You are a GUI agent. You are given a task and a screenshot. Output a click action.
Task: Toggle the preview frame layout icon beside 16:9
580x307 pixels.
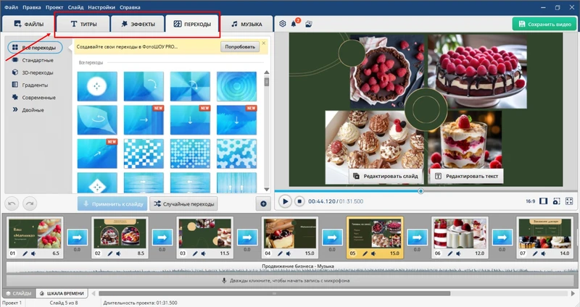click(x=543, y=201)
